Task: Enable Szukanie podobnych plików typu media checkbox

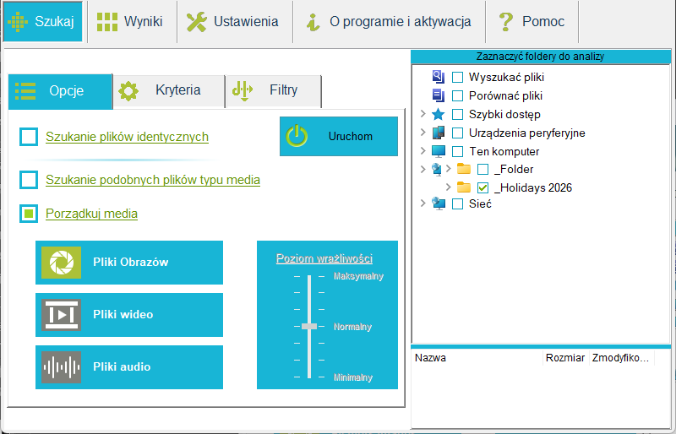Action: click(x=29, y=180)
